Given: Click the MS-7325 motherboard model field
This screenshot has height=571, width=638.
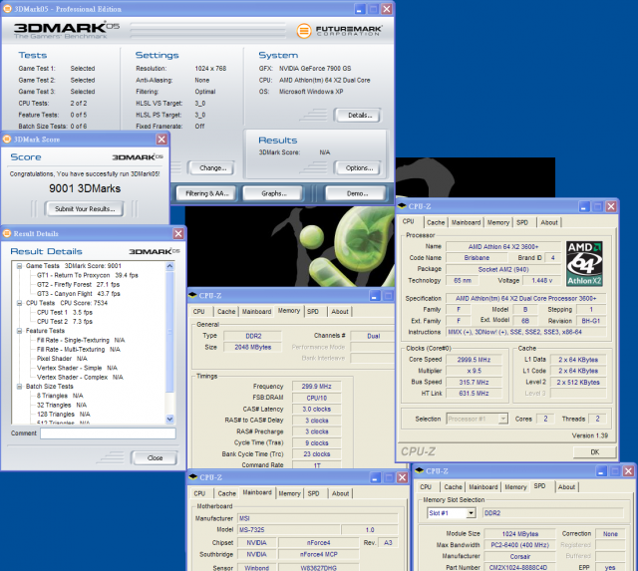Looking at the screenshot, I should 288,530.
